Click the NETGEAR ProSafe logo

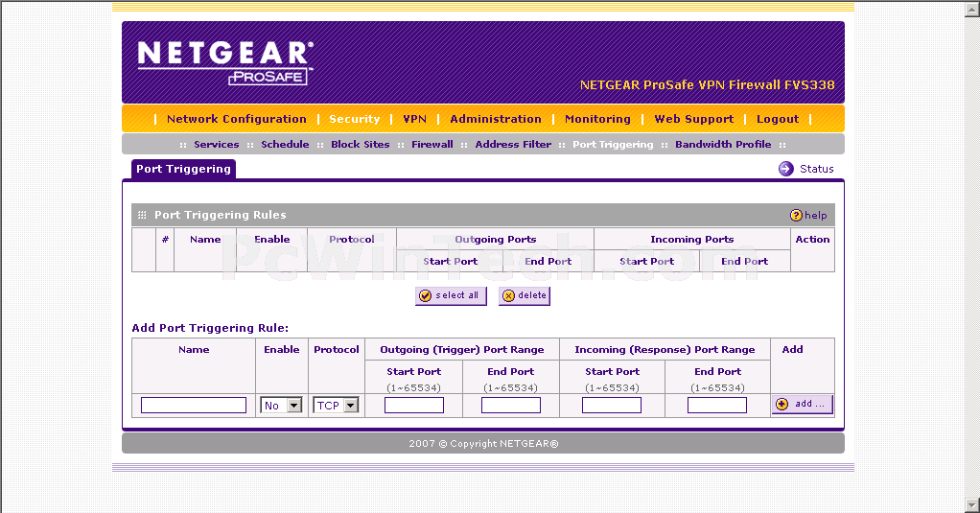click(x=225, y=62)
